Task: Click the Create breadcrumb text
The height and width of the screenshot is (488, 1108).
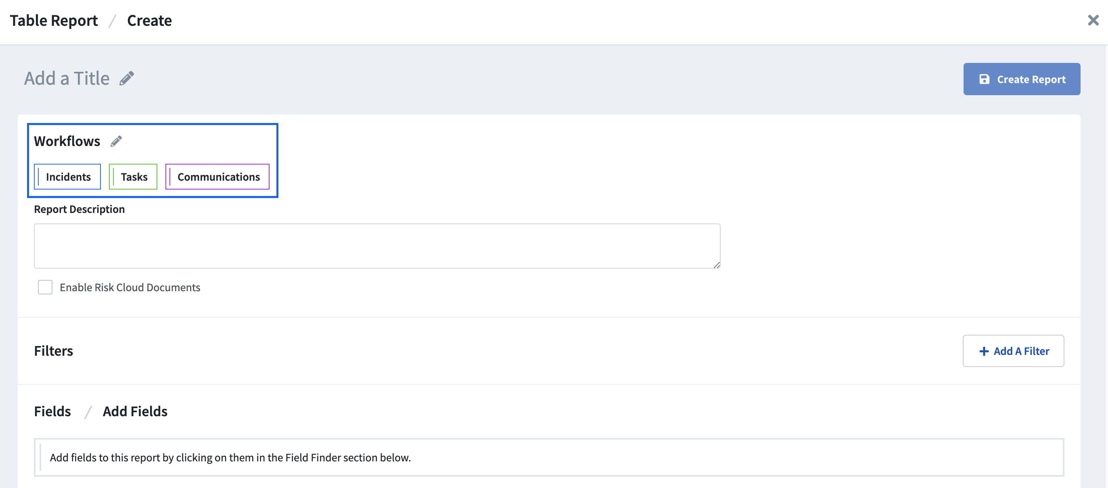Action: point(149,20)
